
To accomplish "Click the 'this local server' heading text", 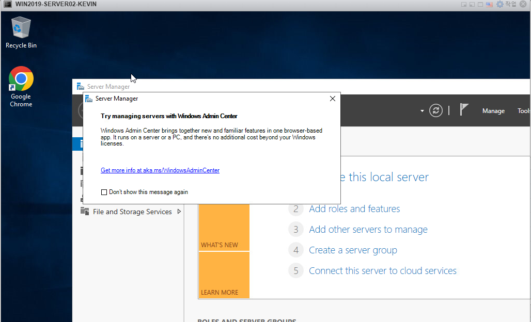I will [388, 177].
